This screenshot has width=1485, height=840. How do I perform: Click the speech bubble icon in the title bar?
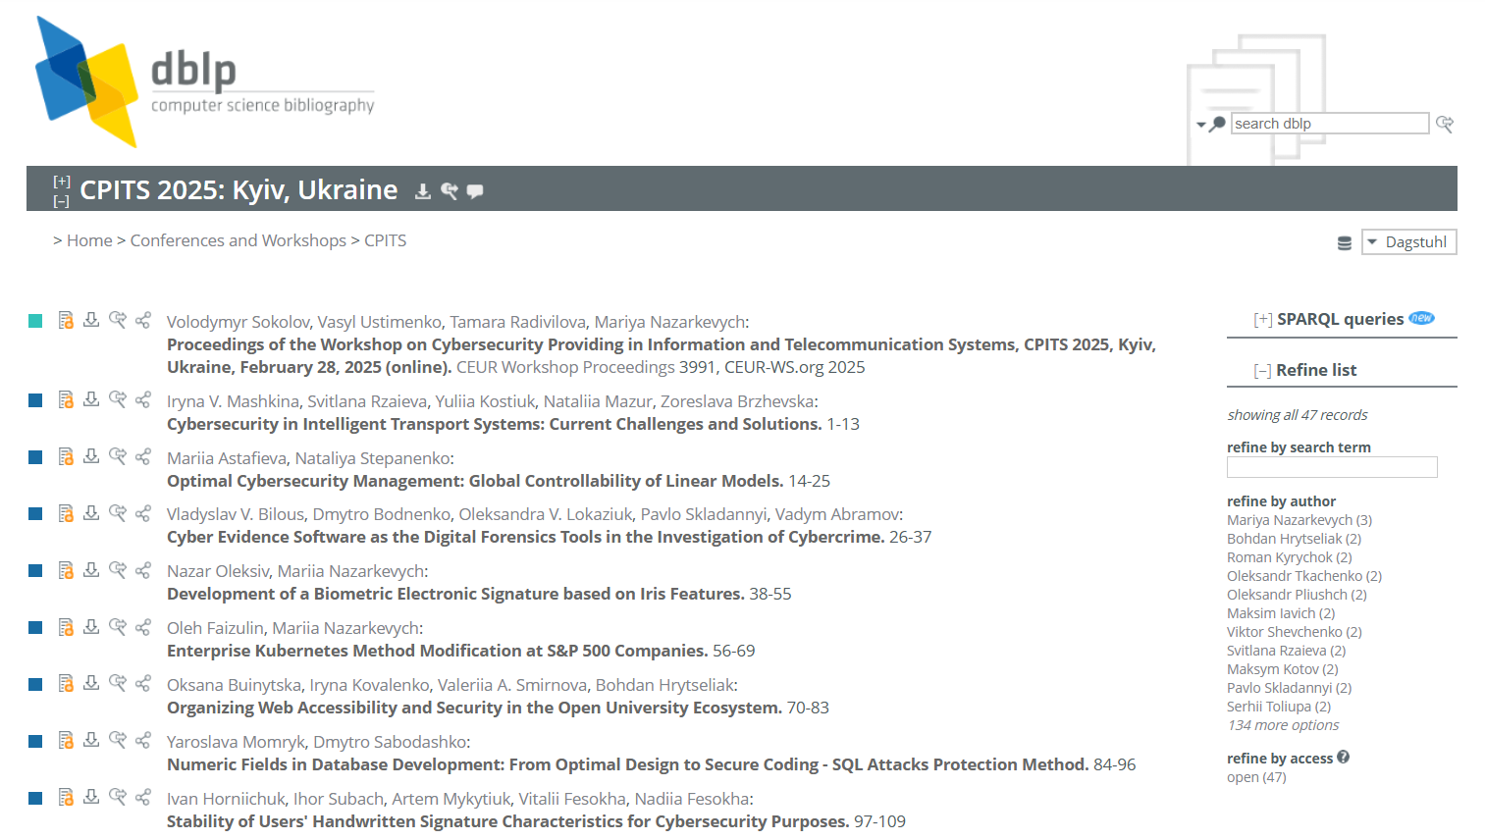(x=475, y=191)
